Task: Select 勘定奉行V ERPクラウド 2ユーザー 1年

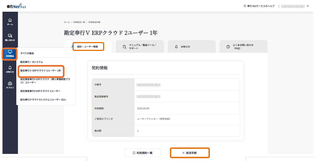Action: 41,71
